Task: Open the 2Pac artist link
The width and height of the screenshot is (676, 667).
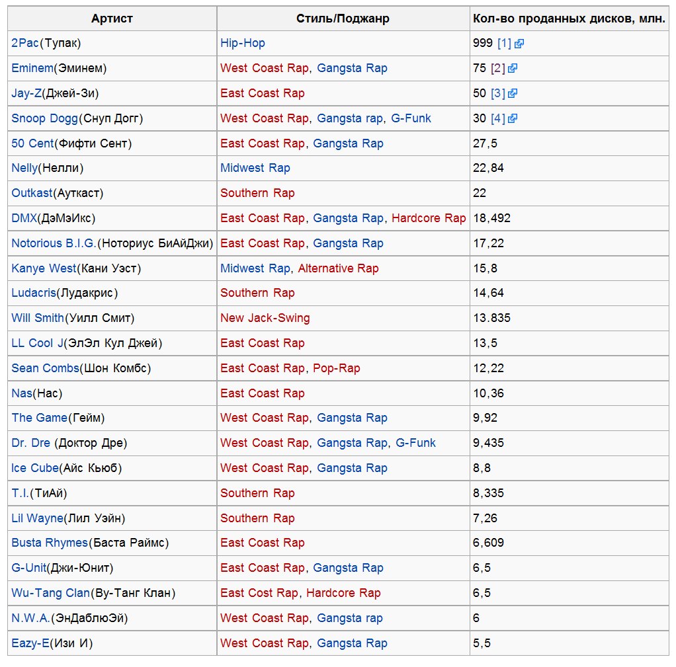Action: pyautogui.click(x=25, y=43)
